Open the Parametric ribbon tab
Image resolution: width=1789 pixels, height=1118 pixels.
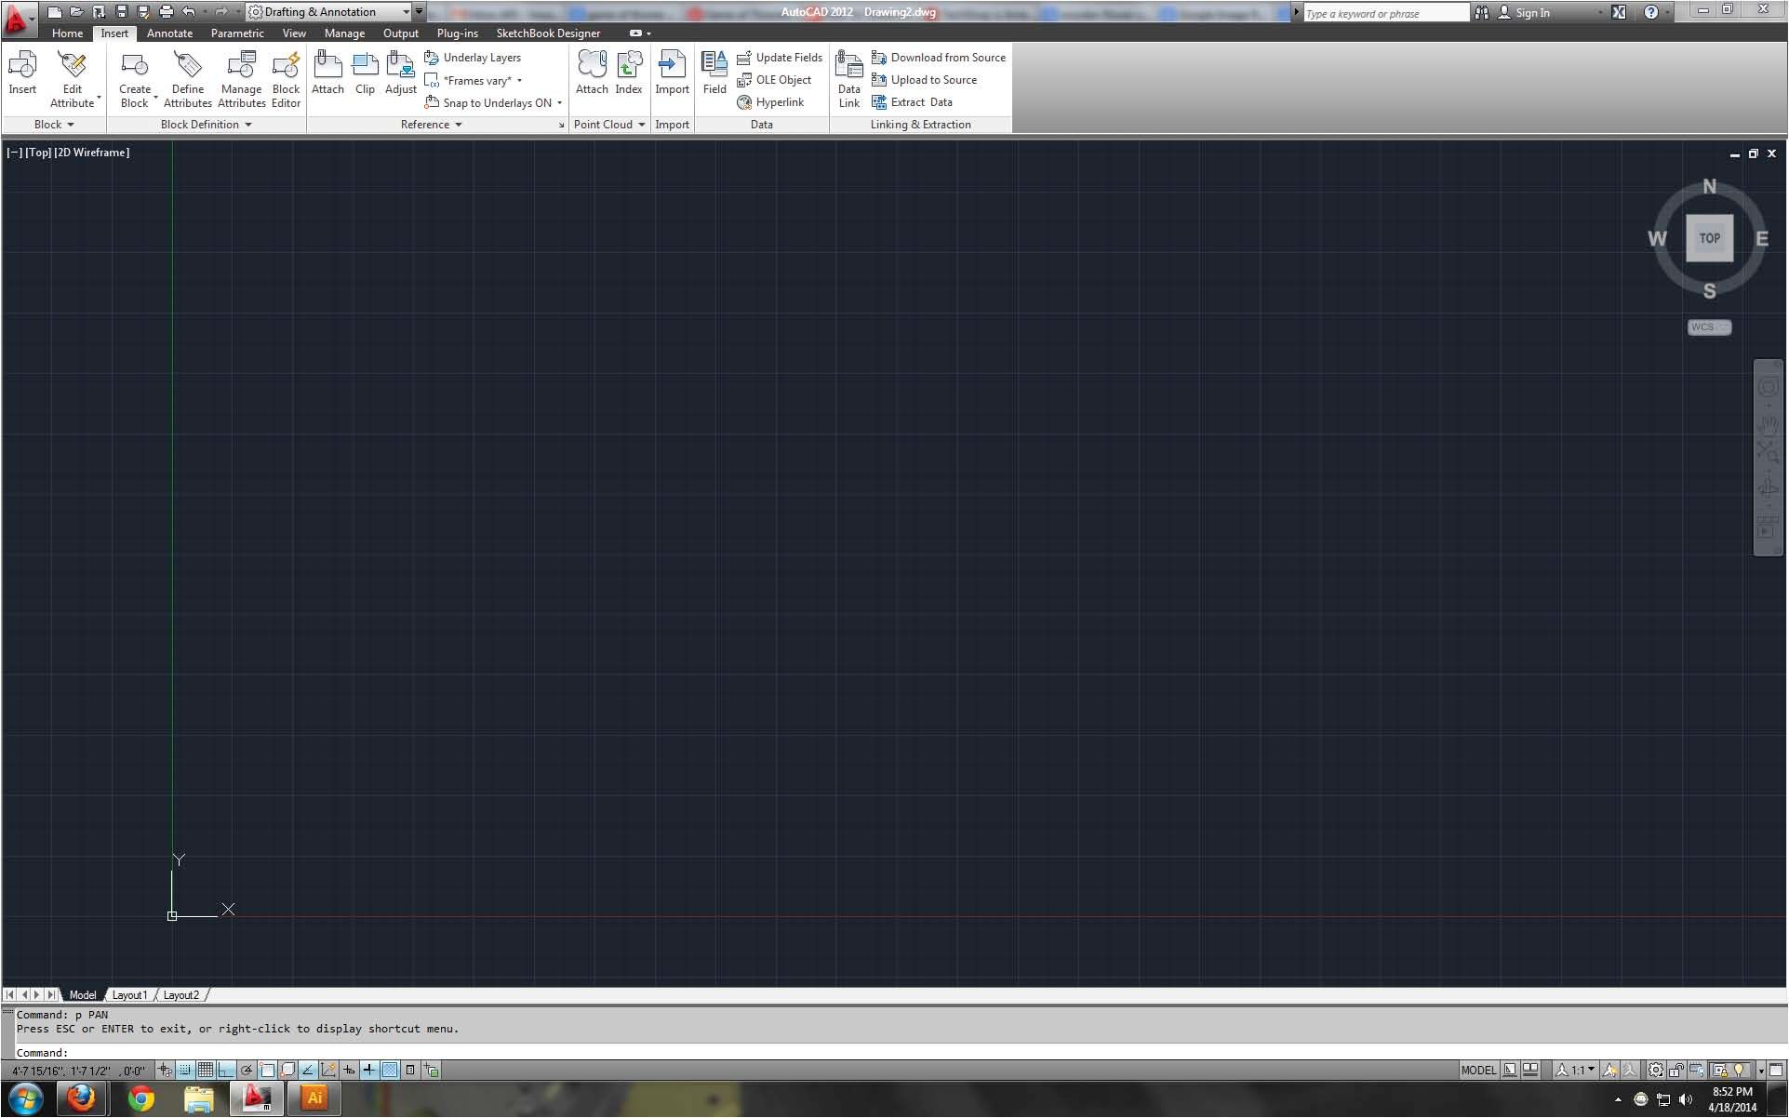[237, 33]
